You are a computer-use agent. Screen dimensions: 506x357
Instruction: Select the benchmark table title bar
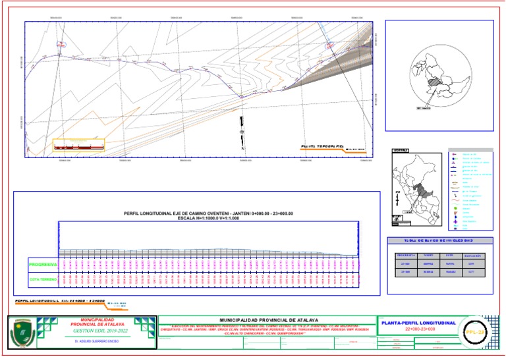pos(440,240)
